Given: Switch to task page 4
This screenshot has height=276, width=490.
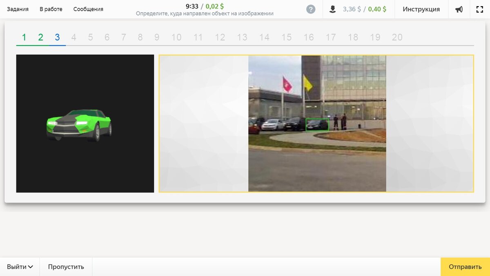Looking at the screenshot, I should [x=73, y=37].
